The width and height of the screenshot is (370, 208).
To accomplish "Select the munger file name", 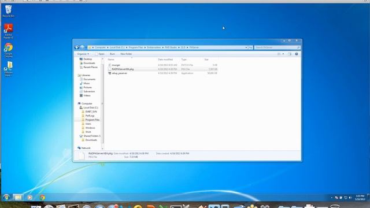I will [x=116, y=65].
